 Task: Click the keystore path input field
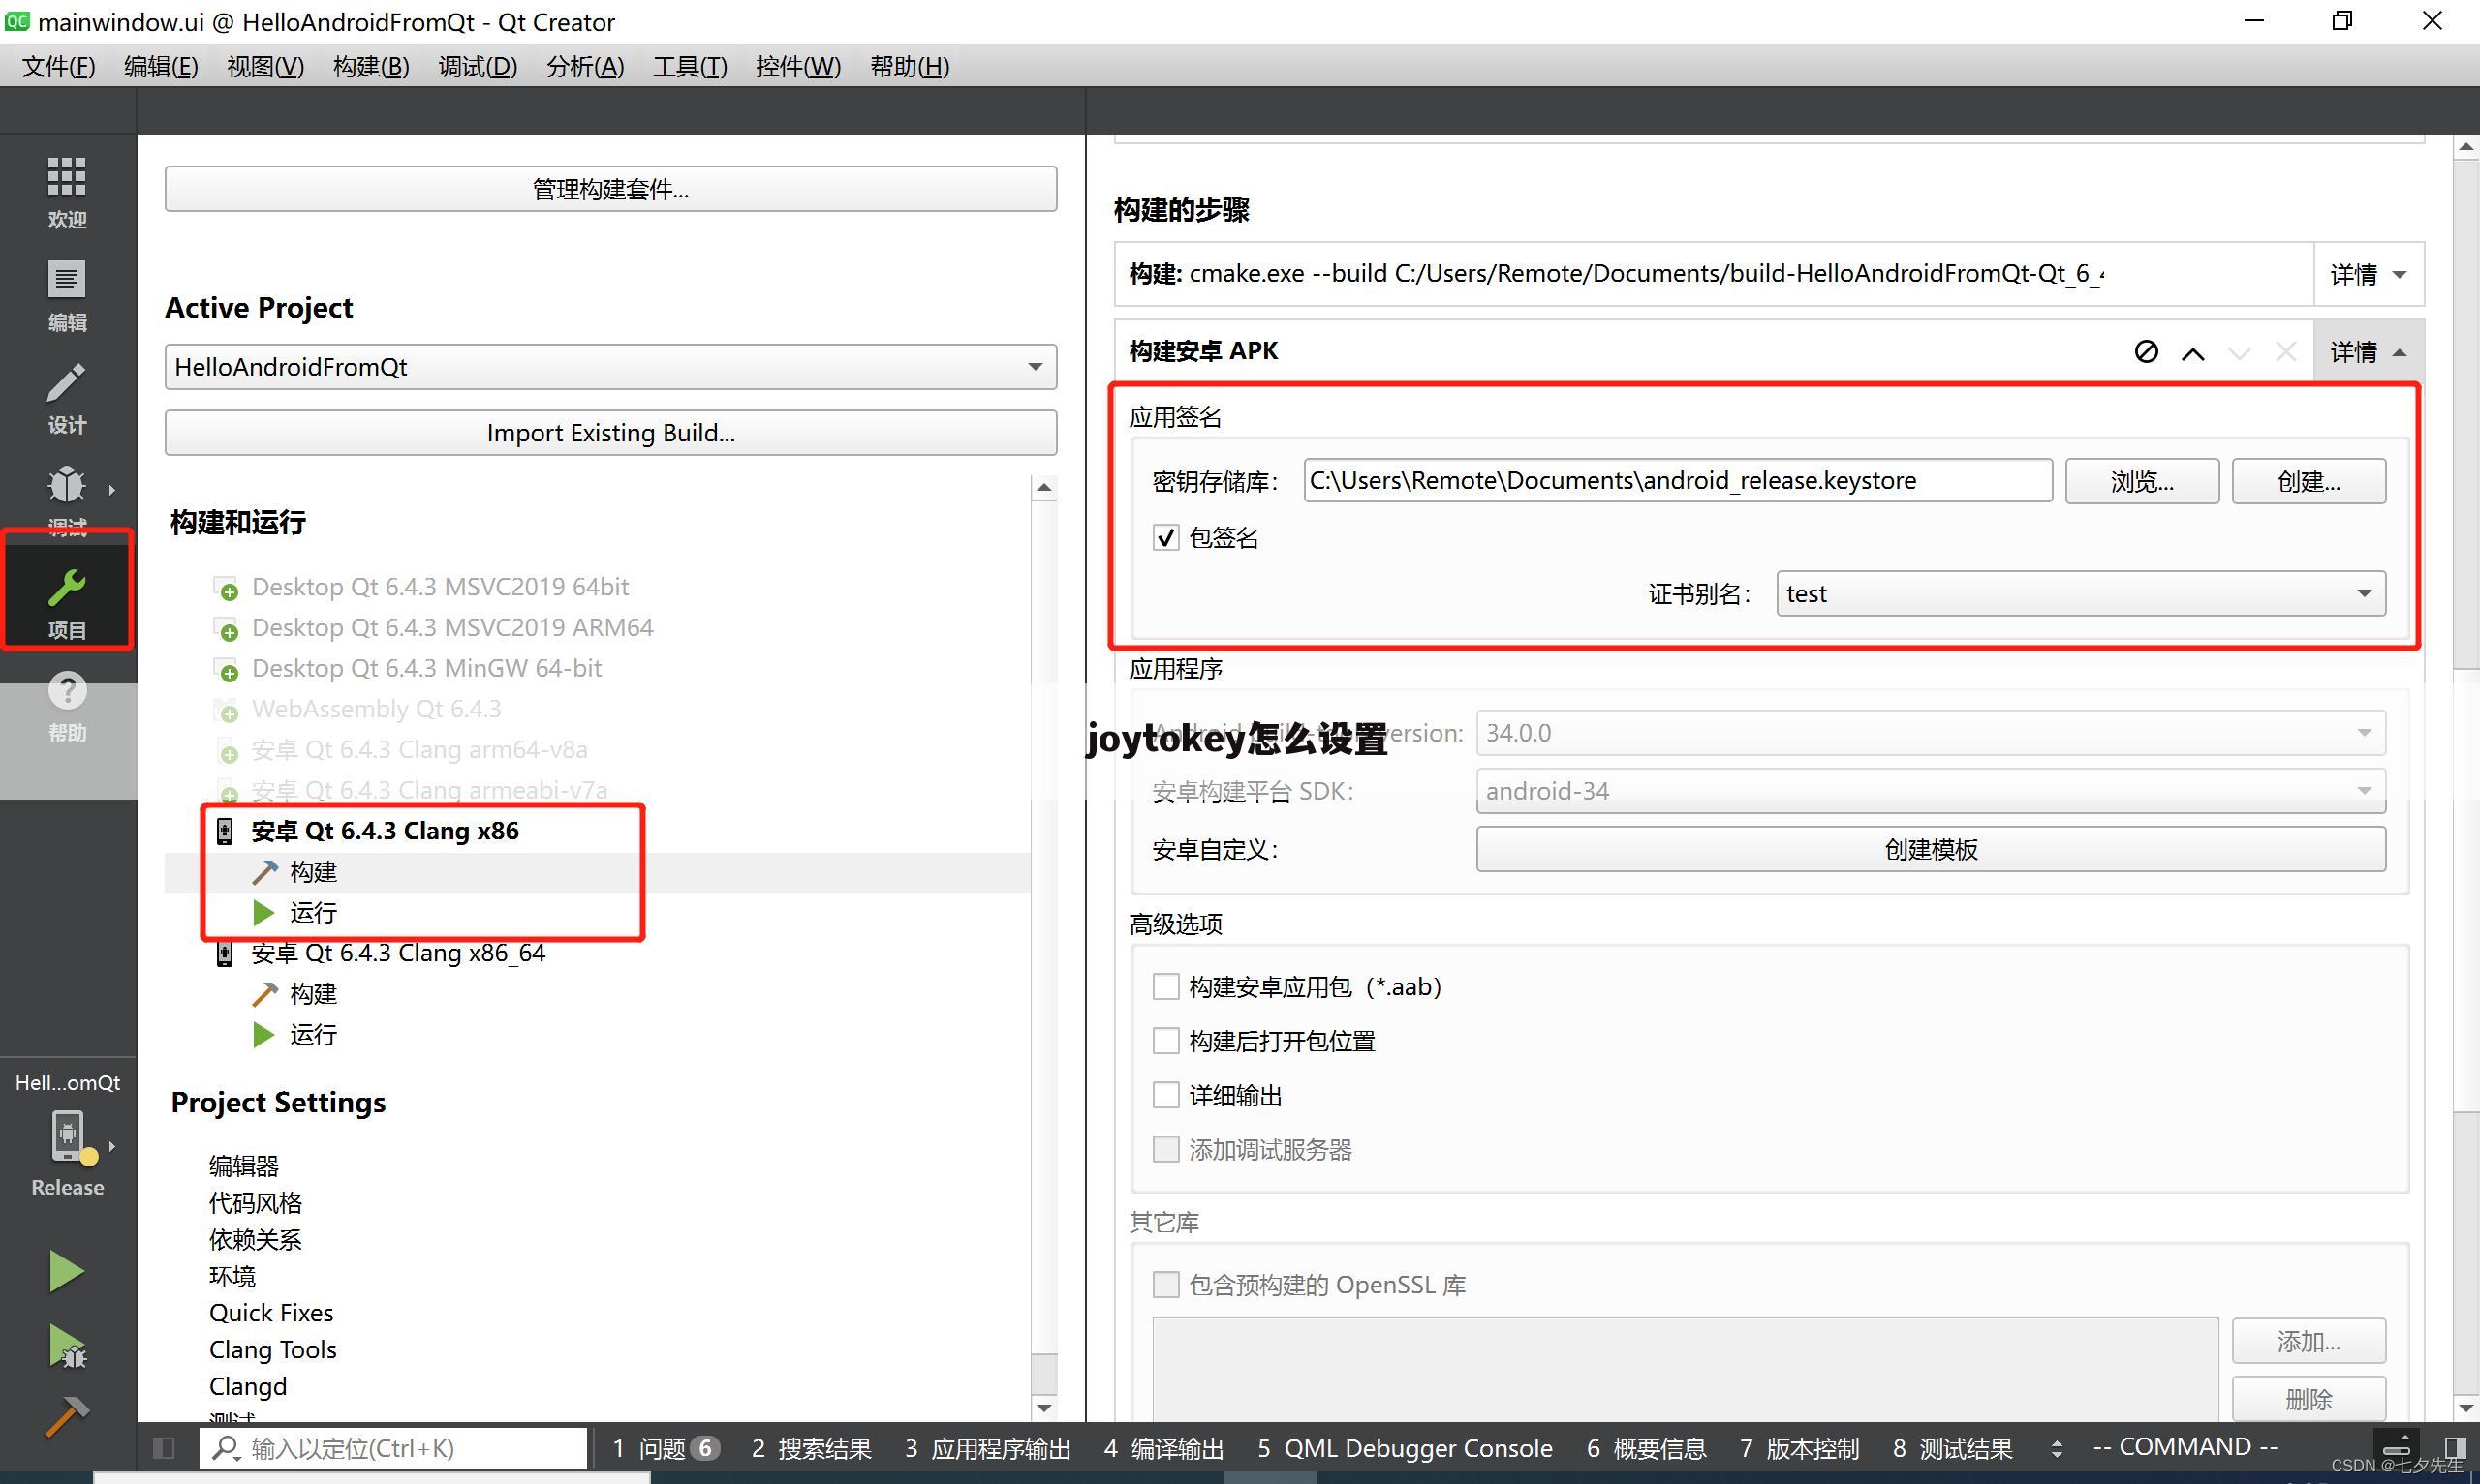[x=1678, y=481]
